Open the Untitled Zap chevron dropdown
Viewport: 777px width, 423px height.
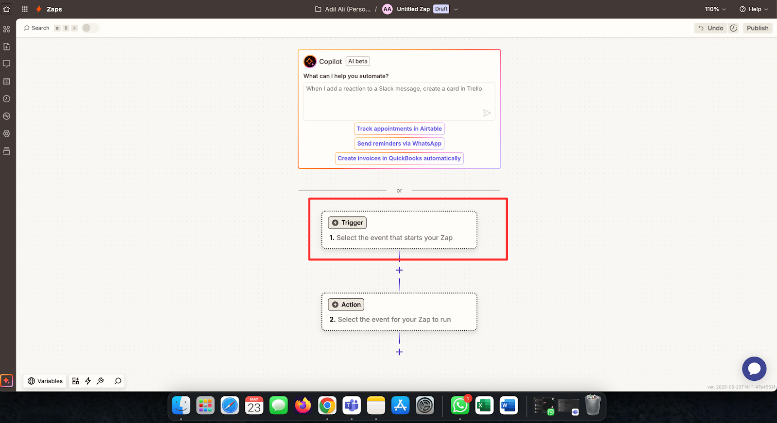coord(456,9)
